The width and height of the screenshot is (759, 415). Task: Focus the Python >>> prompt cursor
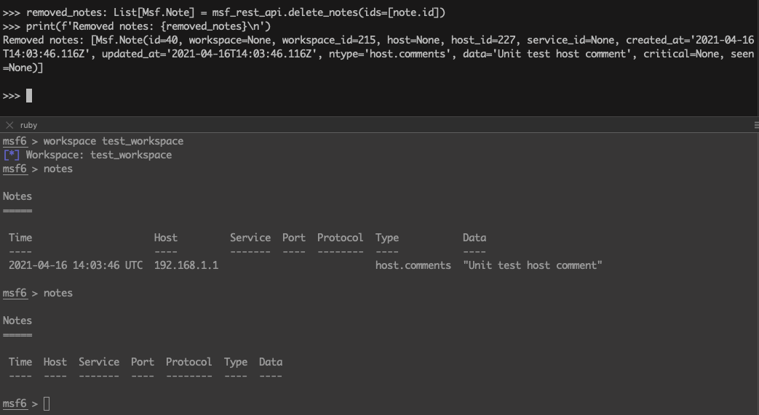point(29,95)
